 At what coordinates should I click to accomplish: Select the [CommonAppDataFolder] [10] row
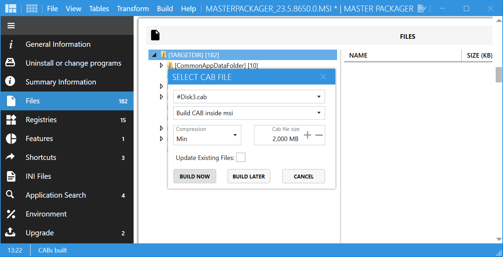(216, 65)
